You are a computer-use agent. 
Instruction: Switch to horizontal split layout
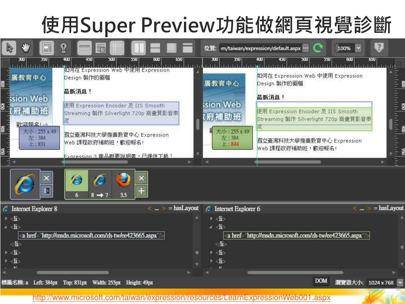[x=155, y=48]
